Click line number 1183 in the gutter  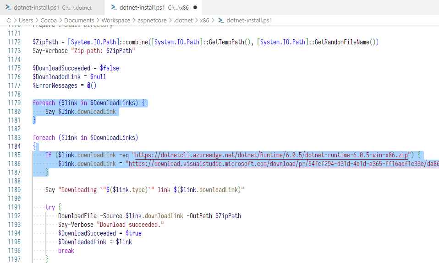coord(14,138)
